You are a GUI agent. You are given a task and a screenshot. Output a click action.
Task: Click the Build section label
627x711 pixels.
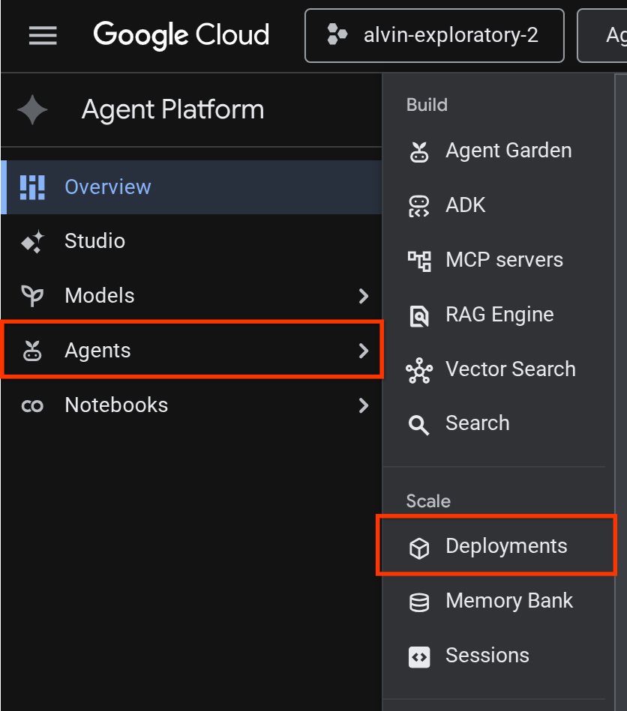coord(427,105)
